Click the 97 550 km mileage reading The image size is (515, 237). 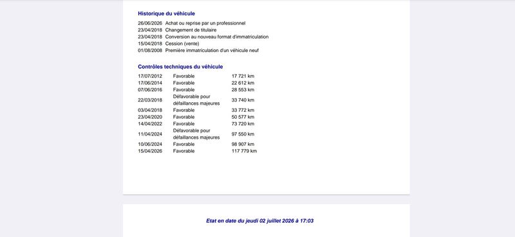click(243, 134)
